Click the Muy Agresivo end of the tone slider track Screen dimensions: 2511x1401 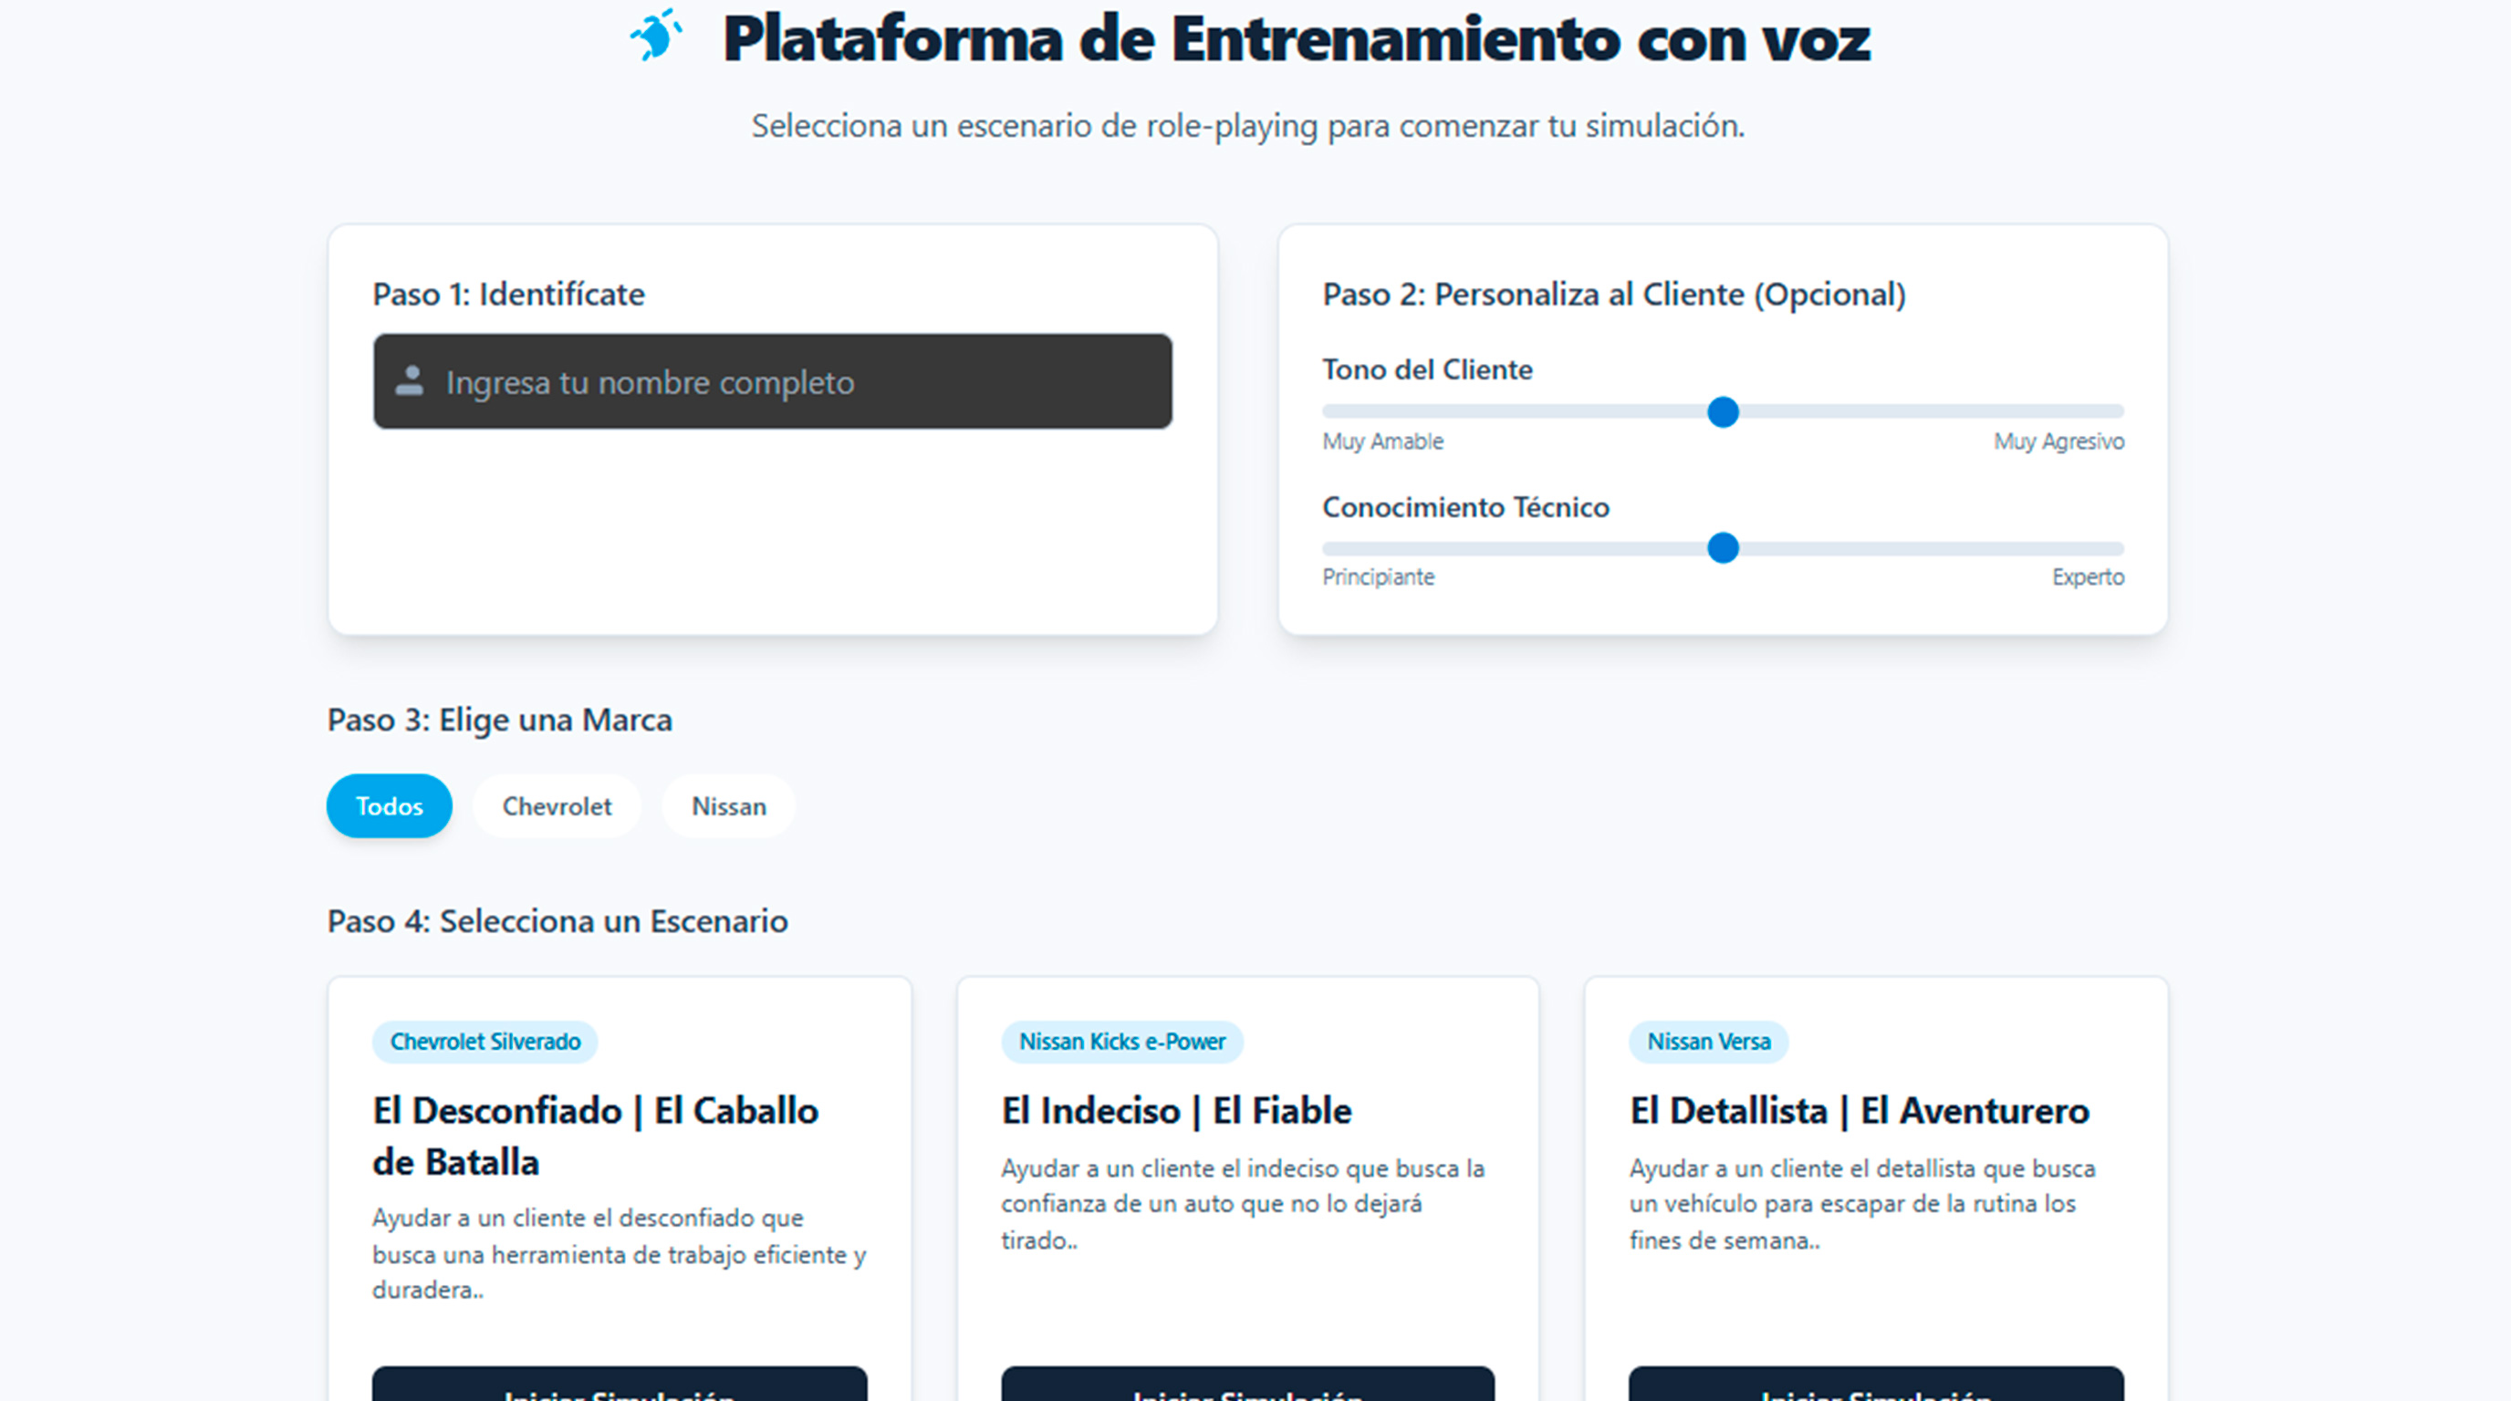point(2115,412)
